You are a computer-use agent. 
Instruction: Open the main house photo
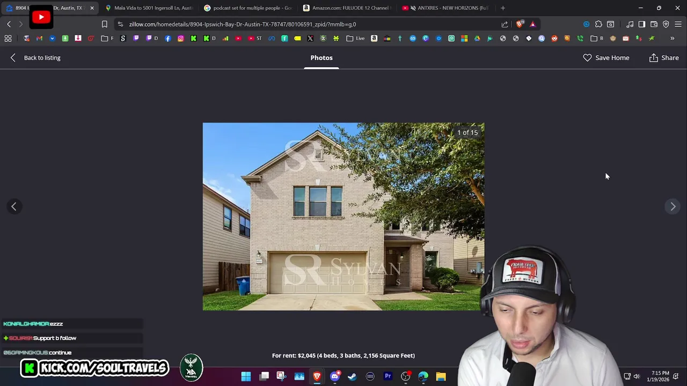343,217
